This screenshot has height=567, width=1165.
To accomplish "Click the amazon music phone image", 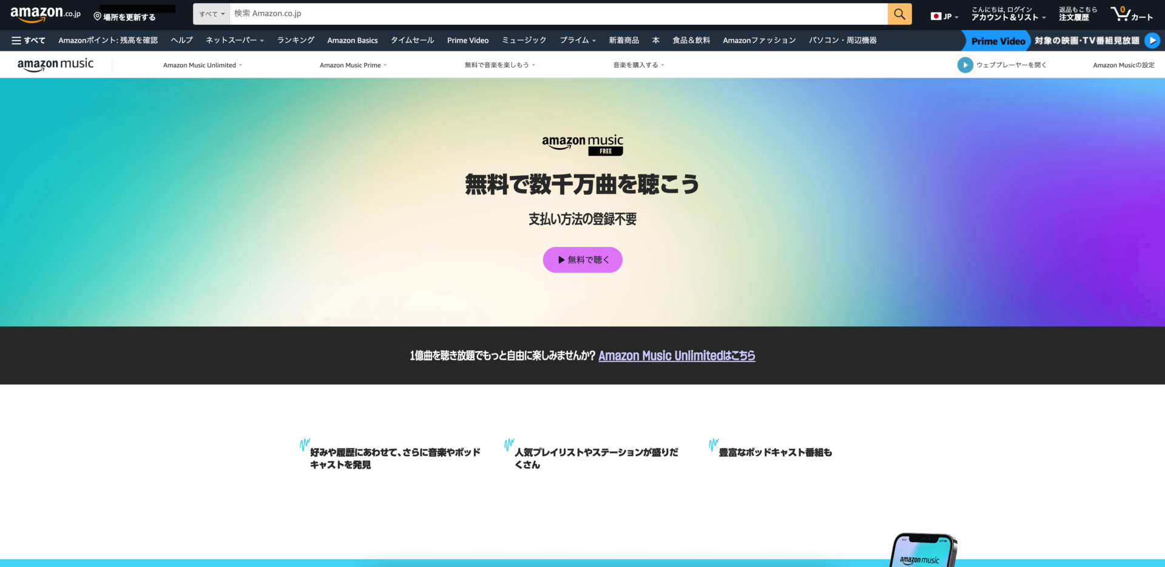I will 923,550.
